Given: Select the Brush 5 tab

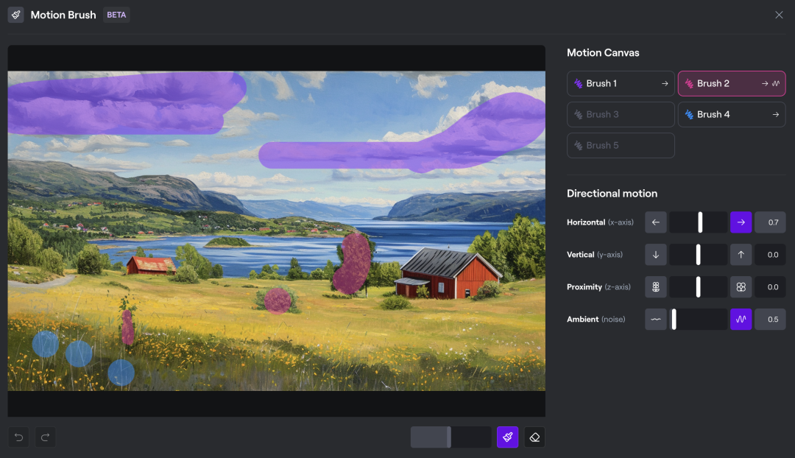Looking at the screenshot, I should click(x=621, y=146).
